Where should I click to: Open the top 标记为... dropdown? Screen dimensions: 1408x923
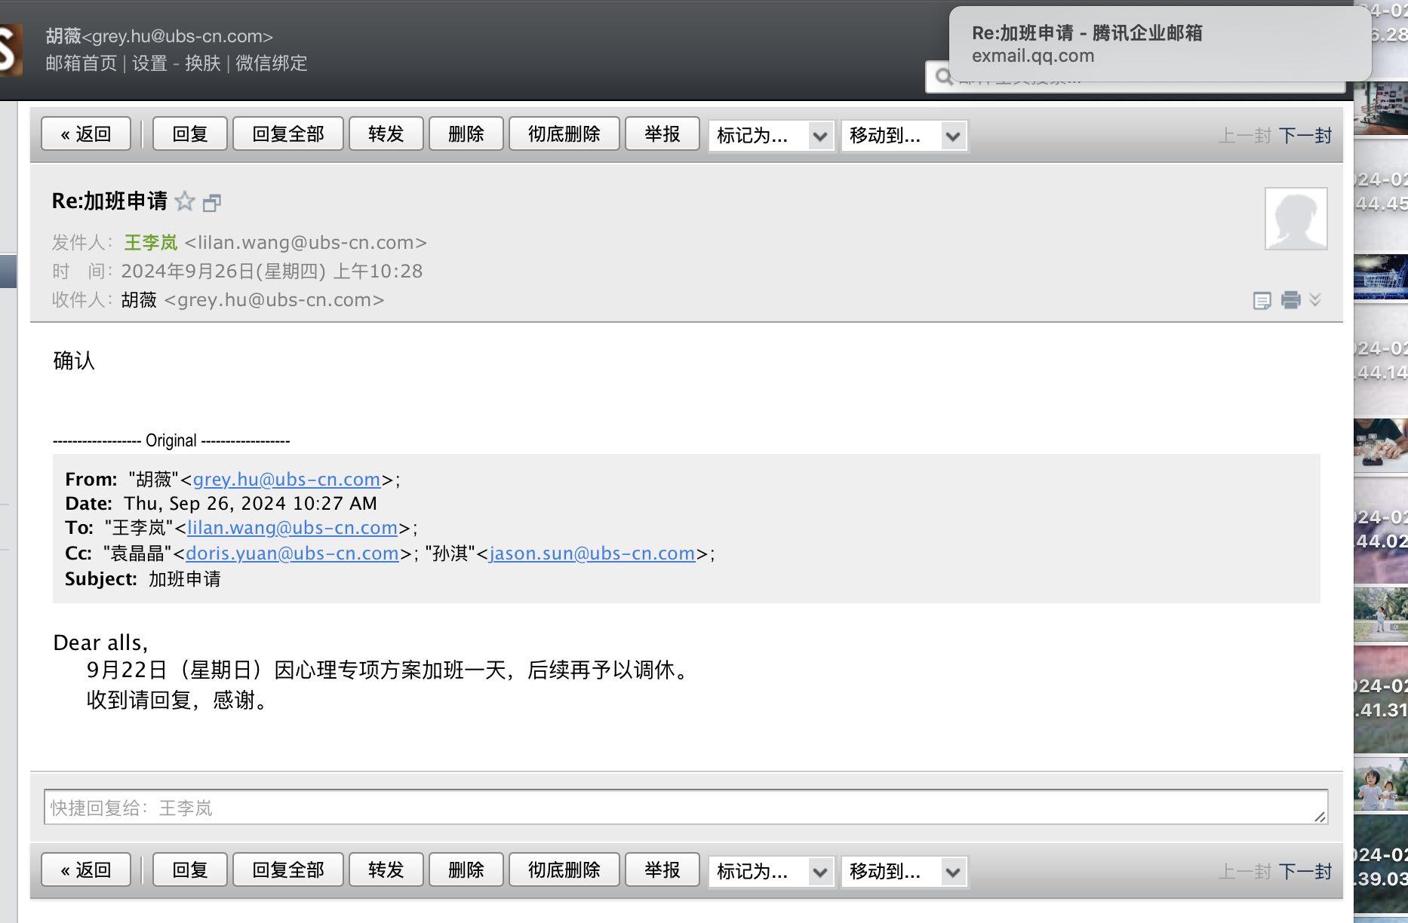click(x=770, y=136)
